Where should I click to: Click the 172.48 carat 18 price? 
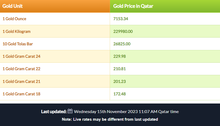point(120,94)
